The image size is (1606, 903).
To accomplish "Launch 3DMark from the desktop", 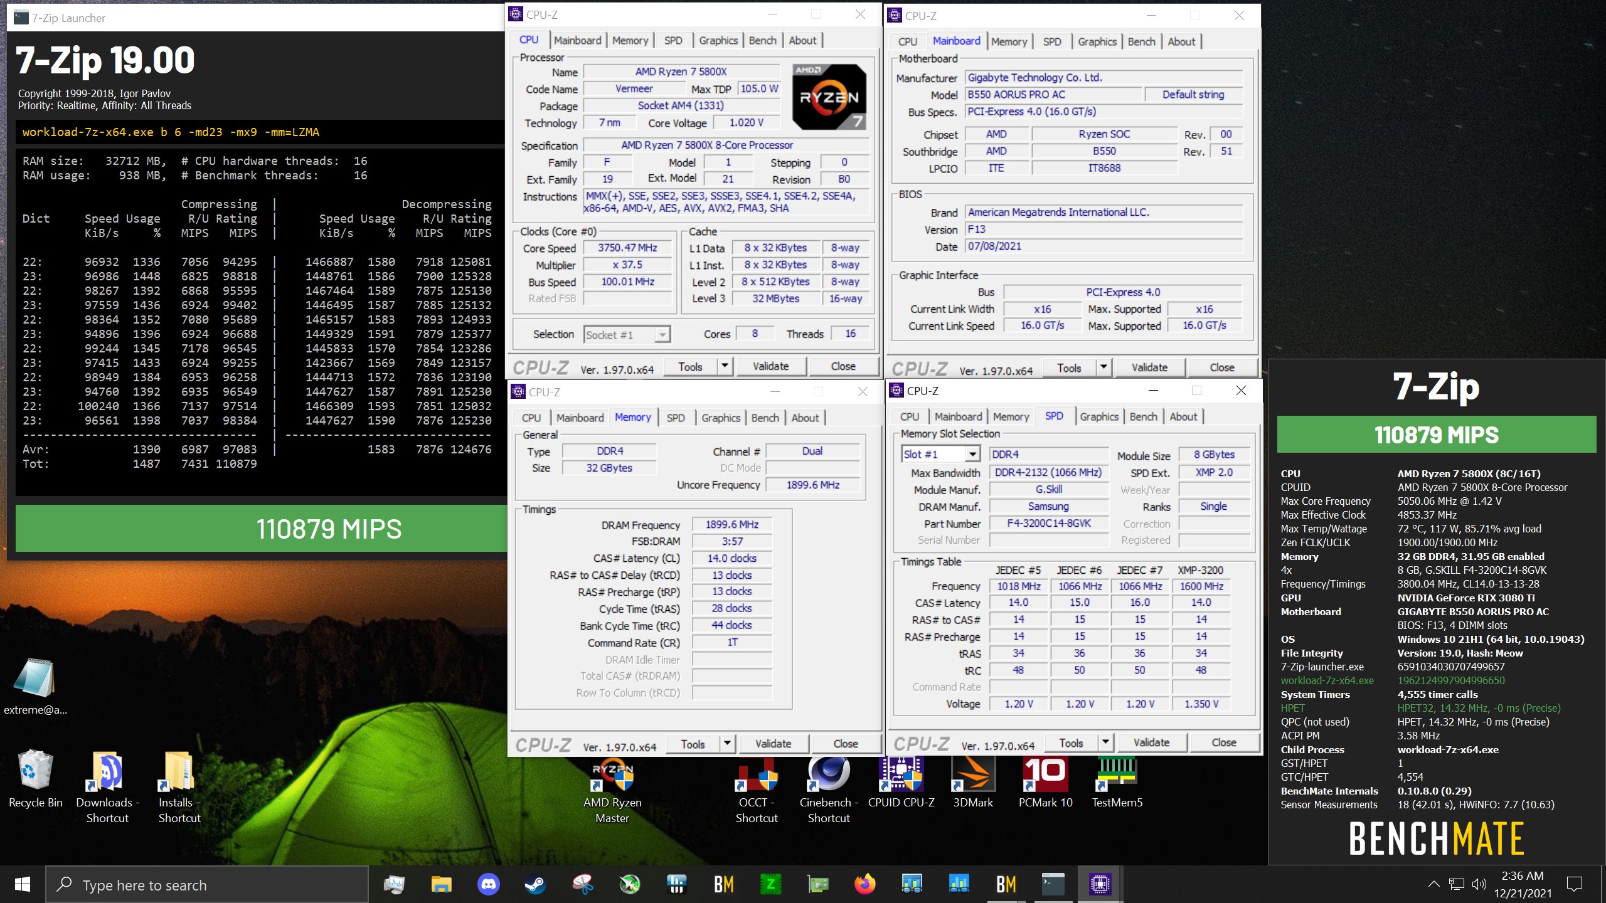I will pos(973,783).
